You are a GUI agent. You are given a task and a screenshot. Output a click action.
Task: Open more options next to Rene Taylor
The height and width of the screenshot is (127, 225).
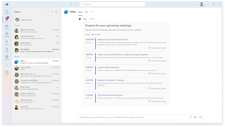(x=57, y=87)
